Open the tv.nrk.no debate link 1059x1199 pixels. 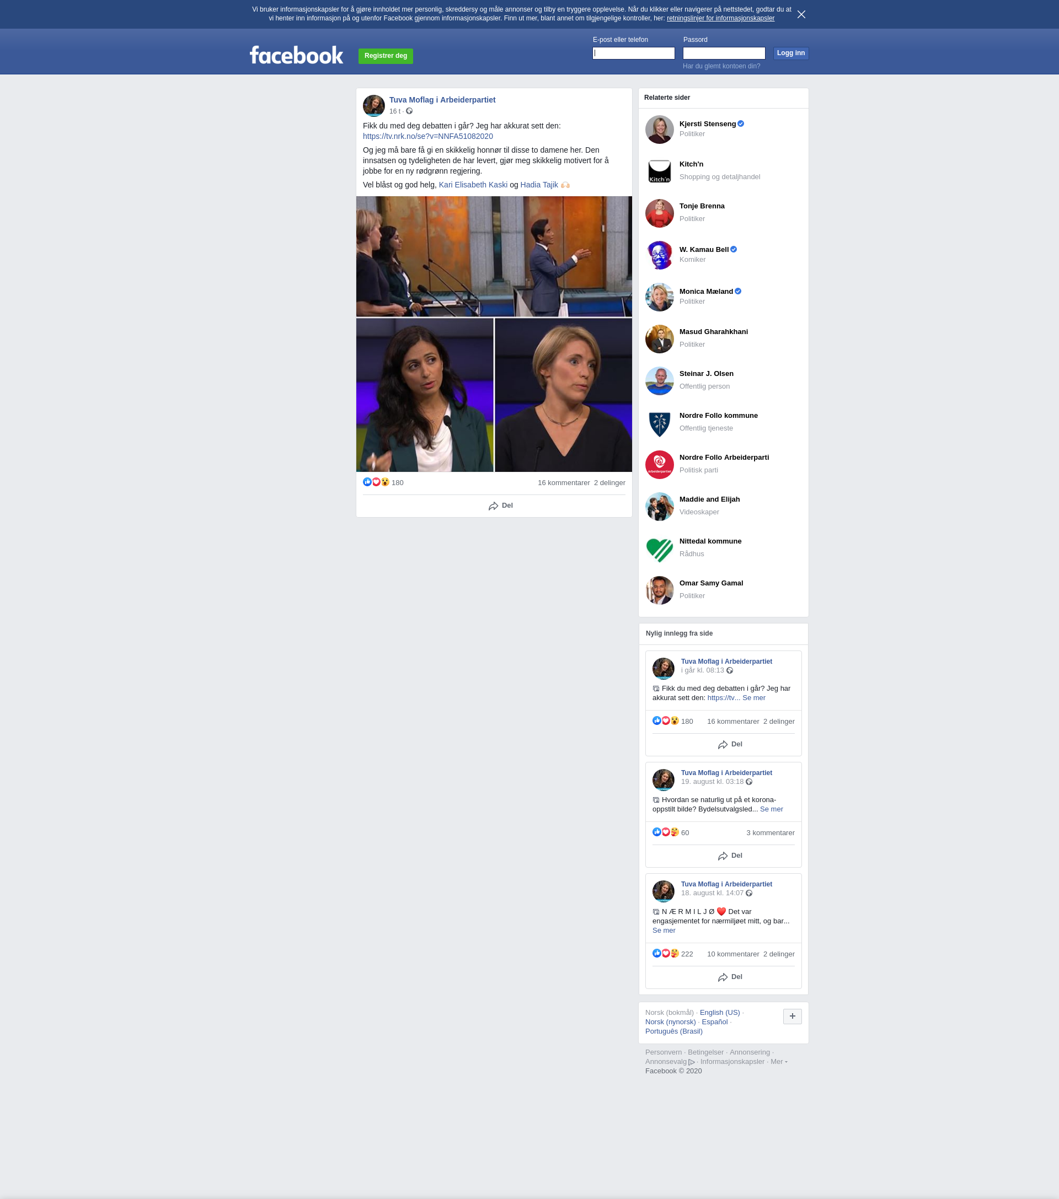428,136
